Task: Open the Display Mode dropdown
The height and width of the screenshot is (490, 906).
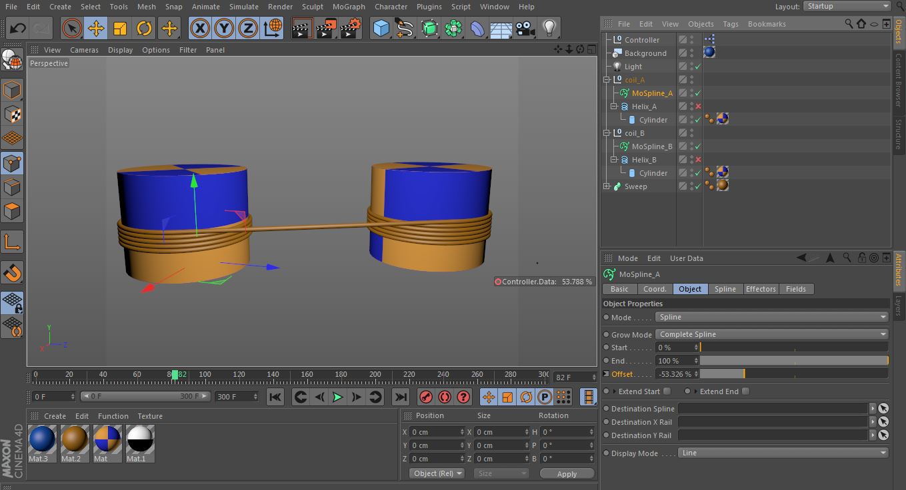Action: click(783, 453)
